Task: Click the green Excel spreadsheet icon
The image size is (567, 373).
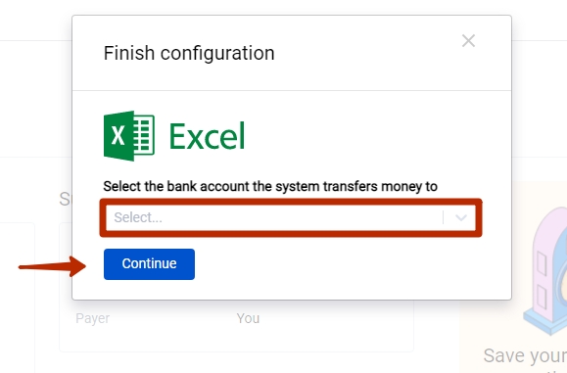Action: pos(129,135)
